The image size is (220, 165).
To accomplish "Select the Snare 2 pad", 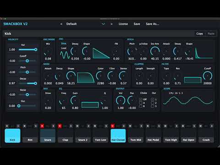I will (83, 136).
